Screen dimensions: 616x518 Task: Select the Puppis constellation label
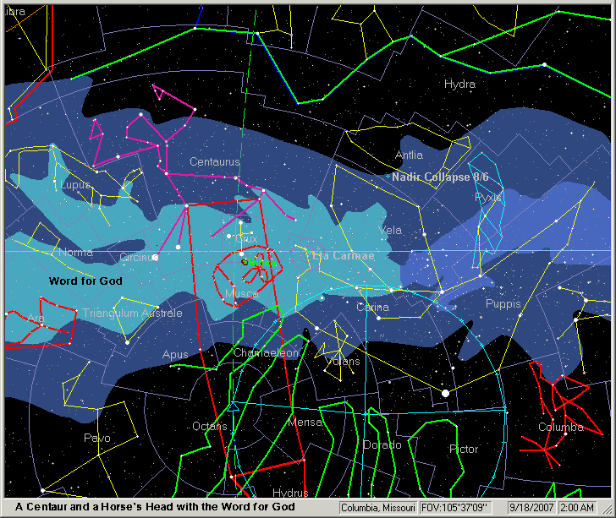click(x=503, y=303)
